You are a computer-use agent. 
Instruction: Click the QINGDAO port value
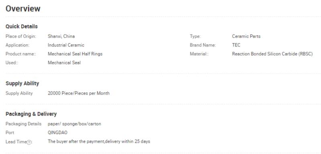(x=57, y=132)
